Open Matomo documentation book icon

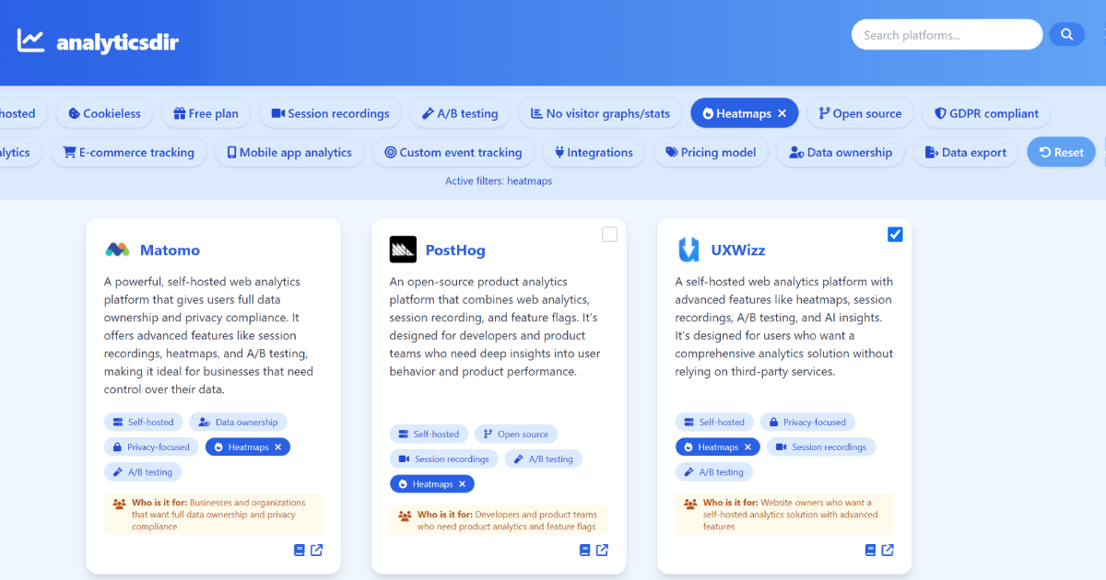click(299, 551)
